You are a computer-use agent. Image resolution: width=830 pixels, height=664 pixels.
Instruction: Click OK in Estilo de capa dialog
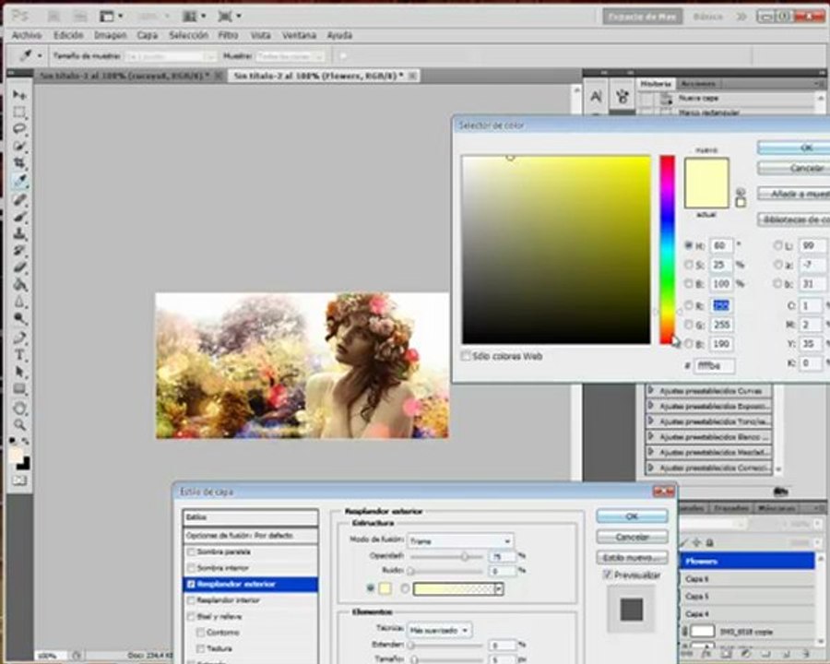(x=632, y=516)
